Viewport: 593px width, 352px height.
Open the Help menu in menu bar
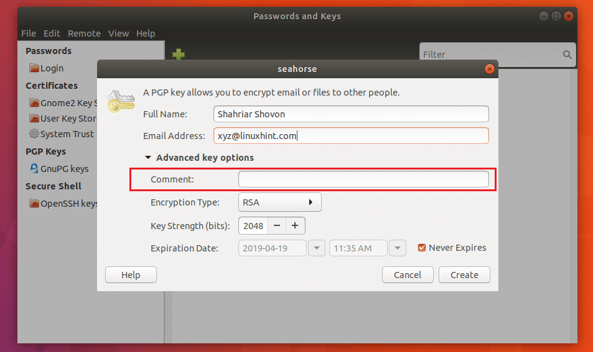tap(146, 34)
